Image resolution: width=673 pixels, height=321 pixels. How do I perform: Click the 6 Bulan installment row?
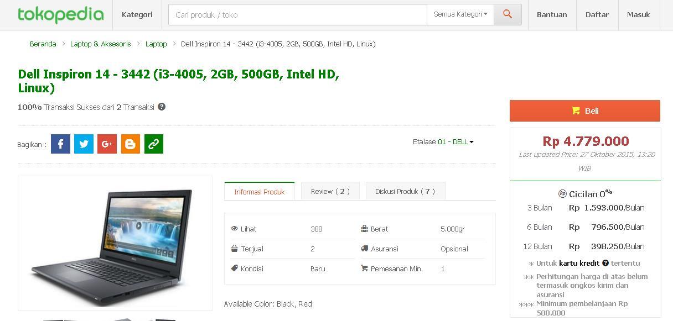(x=586, y=227)
